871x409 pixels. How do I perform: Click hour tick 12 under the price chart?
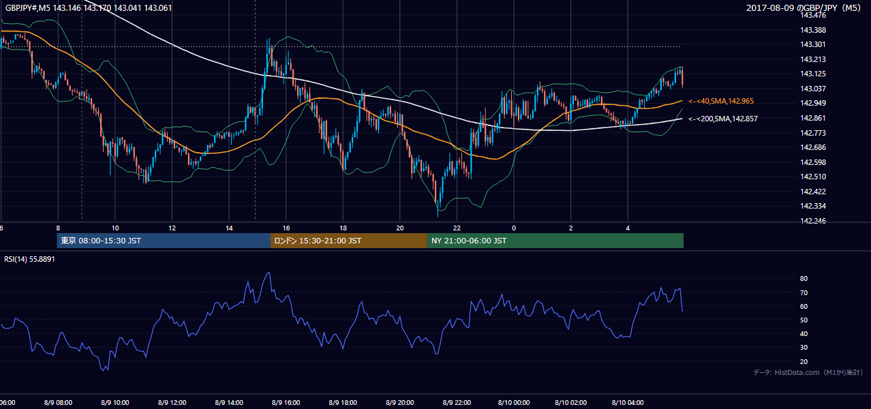coord(172,228)
